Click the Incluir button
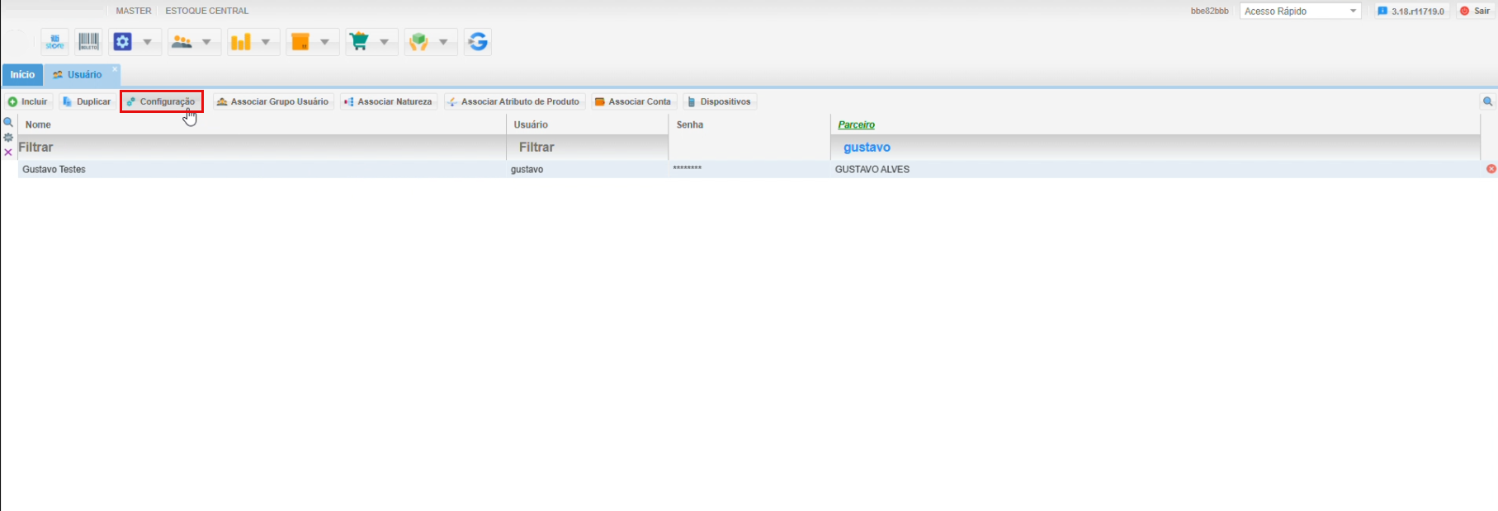This screenshot has width=1498, height=511. [x=28, y=102]
